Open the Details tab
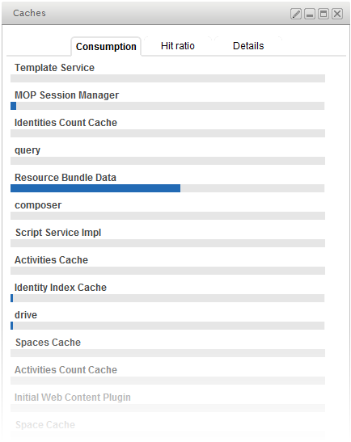The width and height of the screenshot is (351, 442). [248, 46]
